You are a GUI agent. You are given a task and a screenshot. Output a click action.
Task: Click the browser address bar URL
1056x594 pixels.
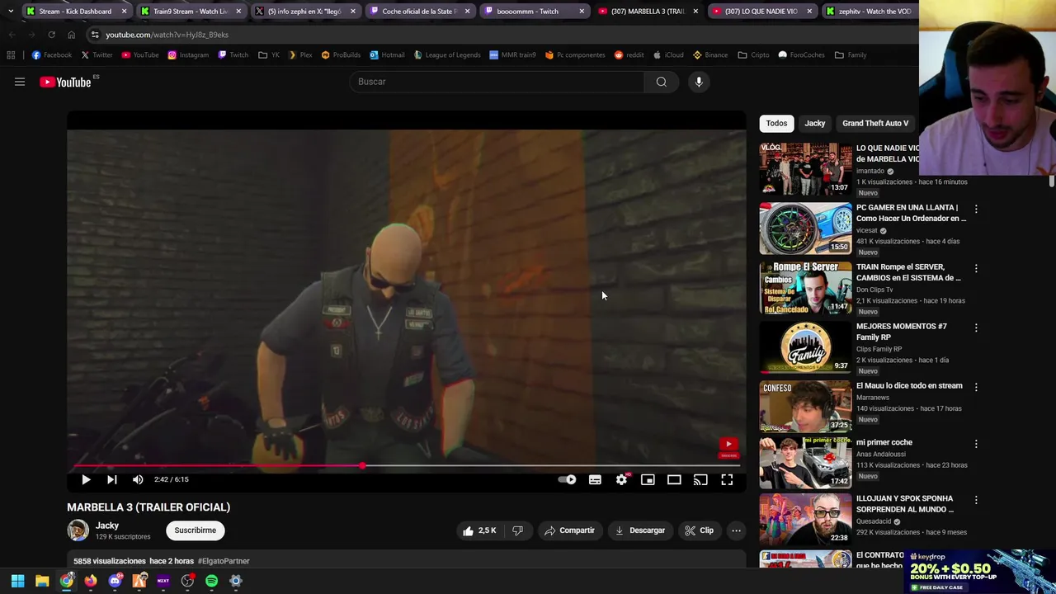167,35
